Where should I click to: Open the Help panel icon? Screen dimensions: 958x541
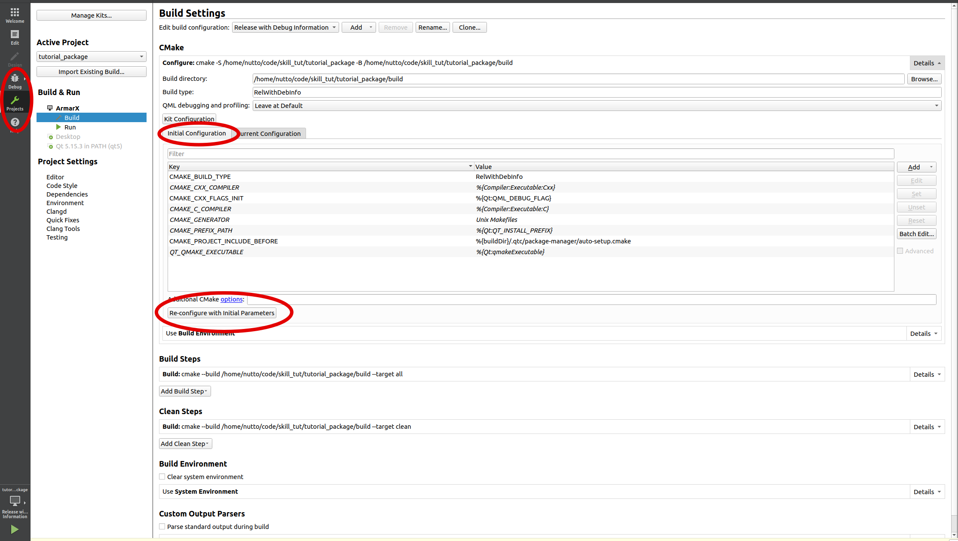click(x=15, y=122)
